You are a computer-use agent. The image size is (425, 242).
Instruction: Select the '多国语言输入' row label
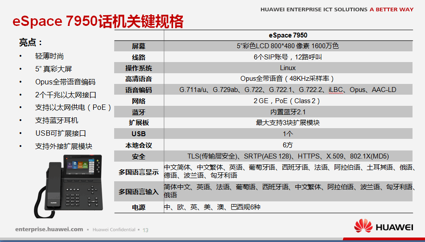coord(139,192)
